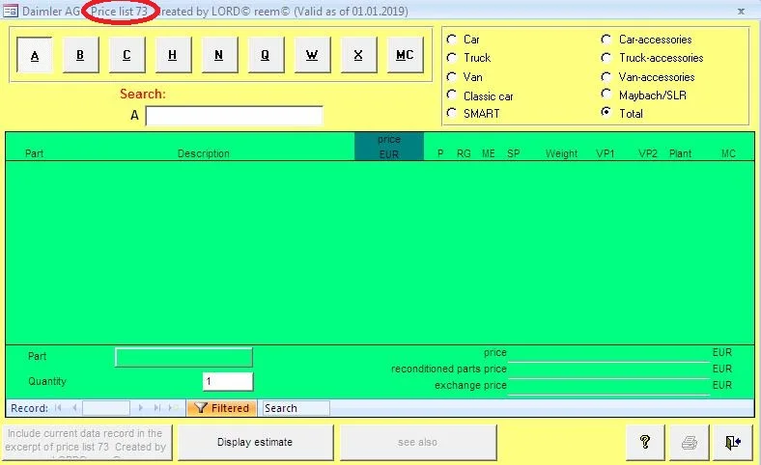Image resolution: width=761 pixels, height=465 pixels.
Task: Choose the H letter button
Action: [x=173, y=55]
